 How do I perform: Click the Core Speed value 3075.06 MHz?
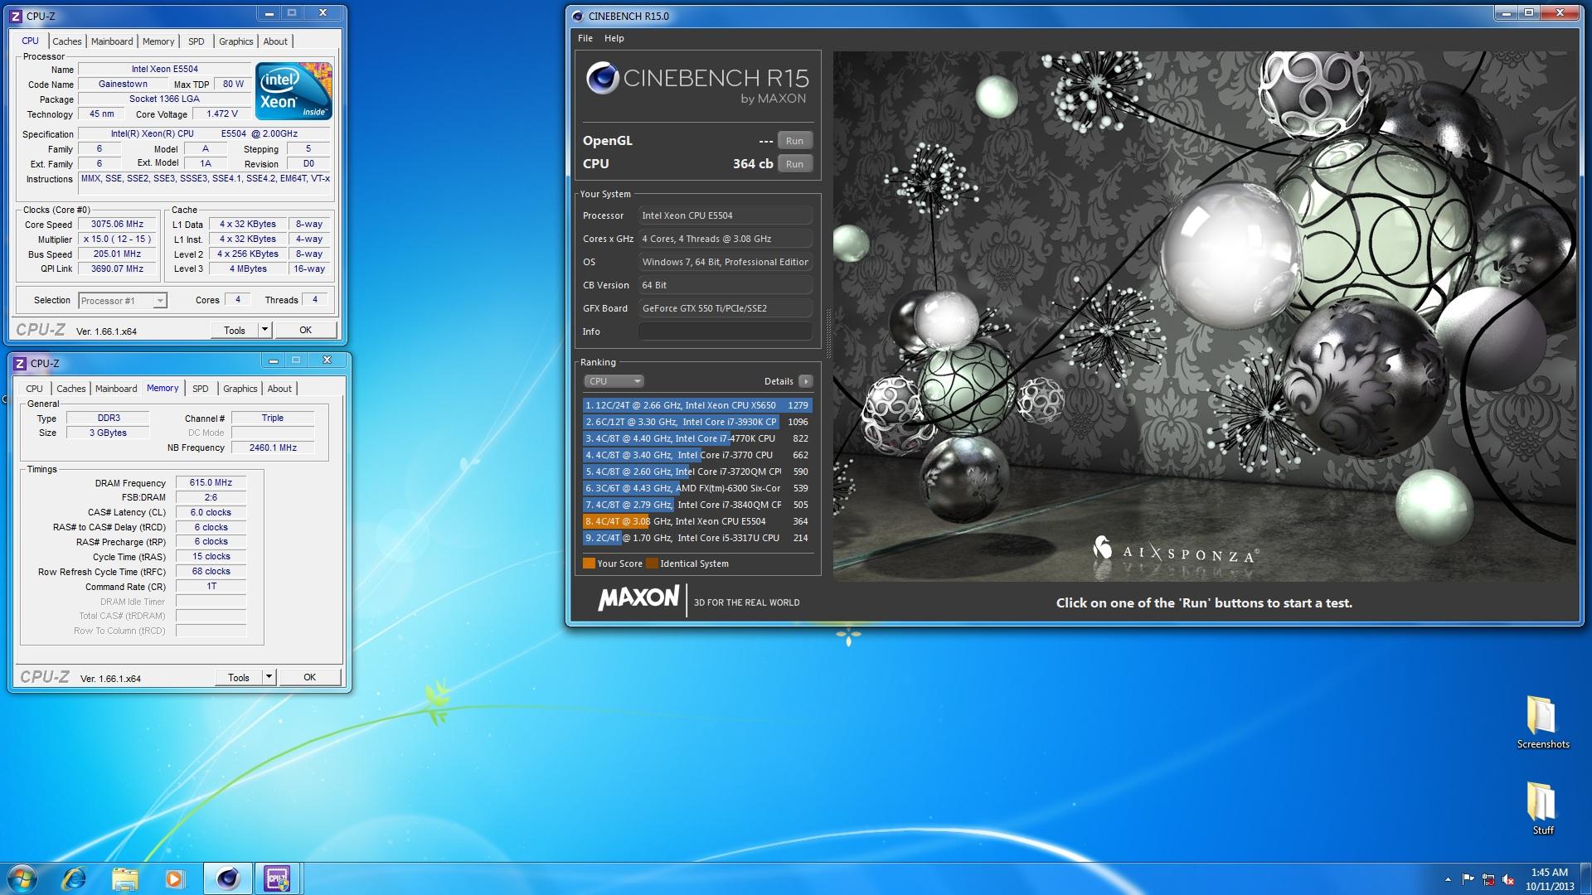tap(117, 225)
